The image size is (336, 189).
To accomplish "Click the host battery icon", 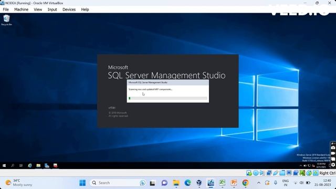I will [308, 183].
